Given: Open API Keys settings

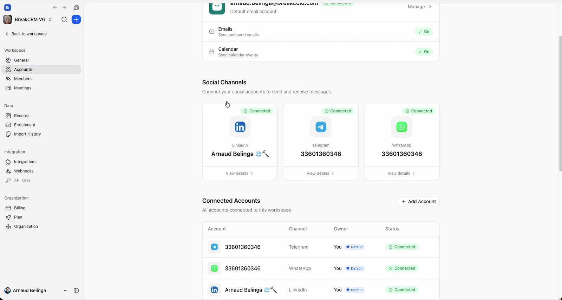Looking at the screenshot, I should click(41, 180).
